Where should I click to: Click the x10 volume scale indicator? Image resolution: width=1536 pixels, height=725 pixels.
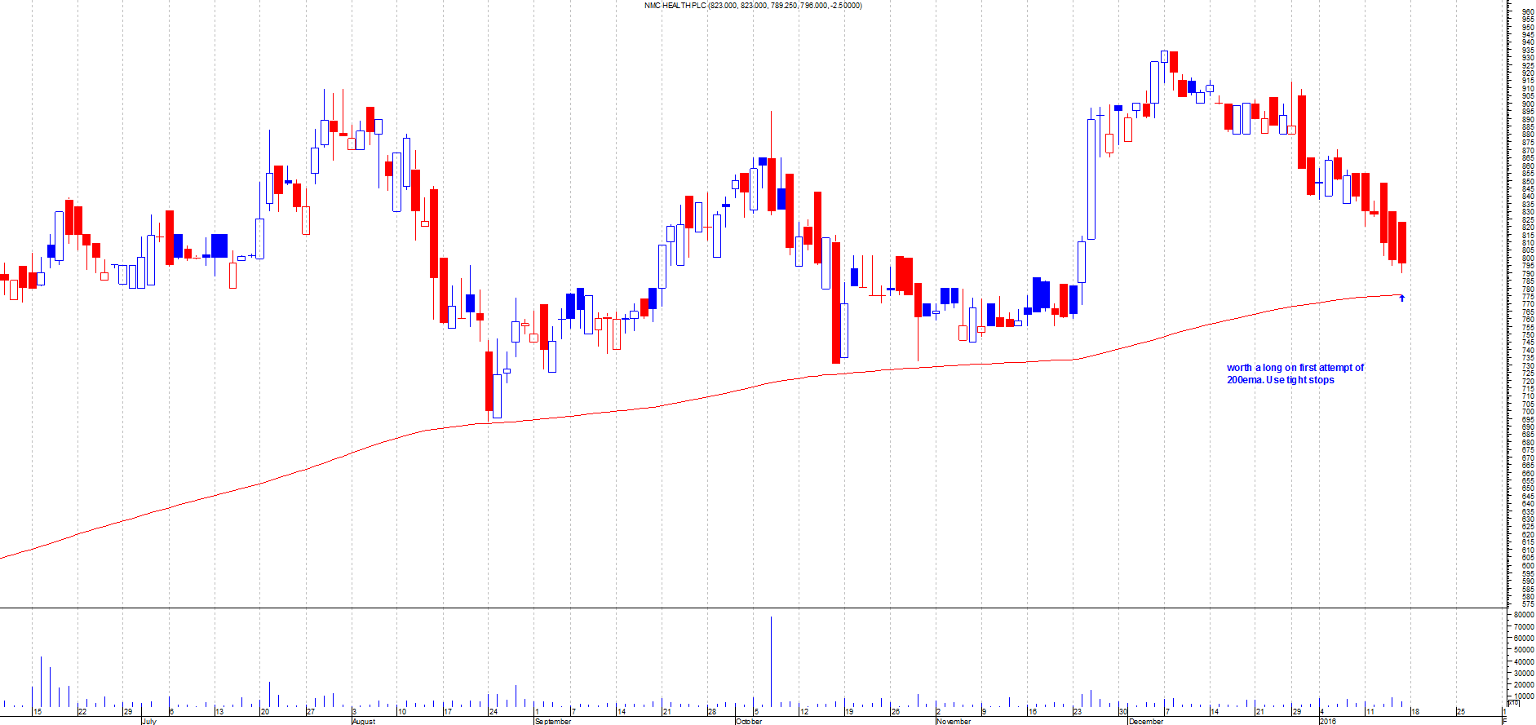(x=1513, y=702)
